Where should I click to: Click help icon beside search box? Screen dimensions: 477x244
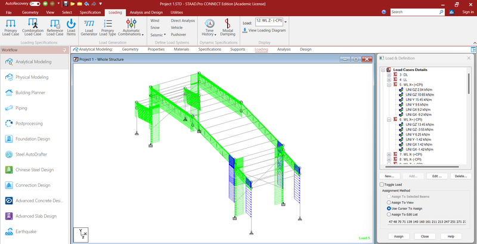[384, 12]
